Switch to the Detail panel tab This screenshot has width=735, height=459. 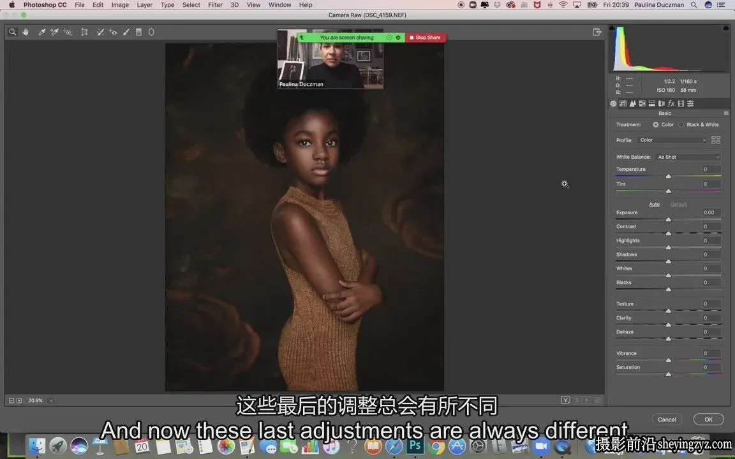tap(632, 103)
